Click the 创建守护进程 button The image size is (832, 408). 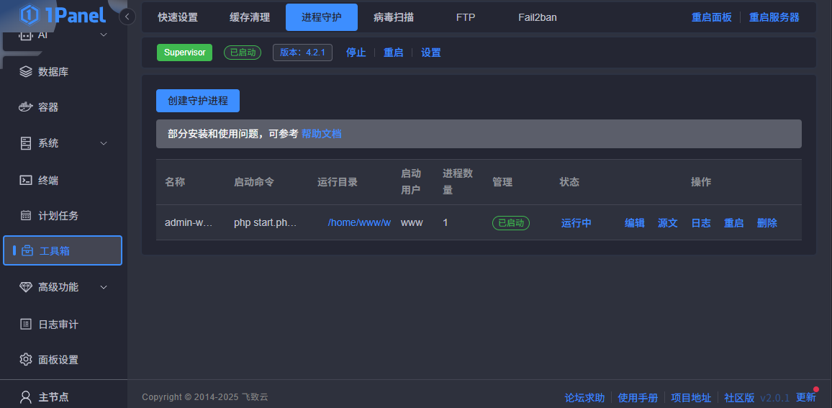click(198, 101)
